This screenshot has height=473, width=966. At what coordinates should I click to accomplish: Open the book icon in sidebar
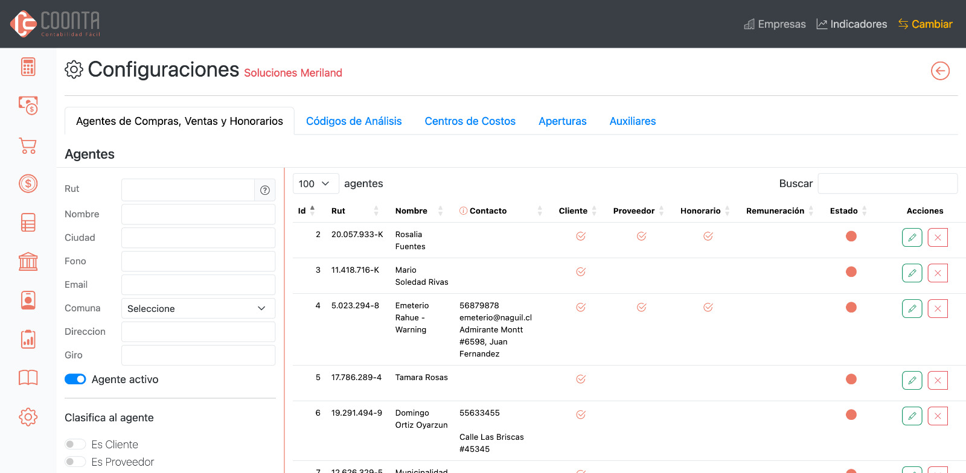click(28, 378)
